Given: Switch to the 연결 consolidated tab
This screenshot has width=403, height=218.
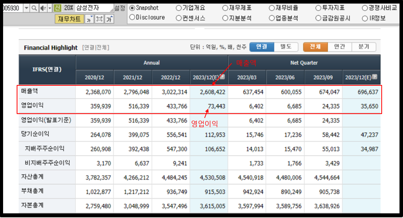Looking at the screenshot, I should click(x=262, y=47).
